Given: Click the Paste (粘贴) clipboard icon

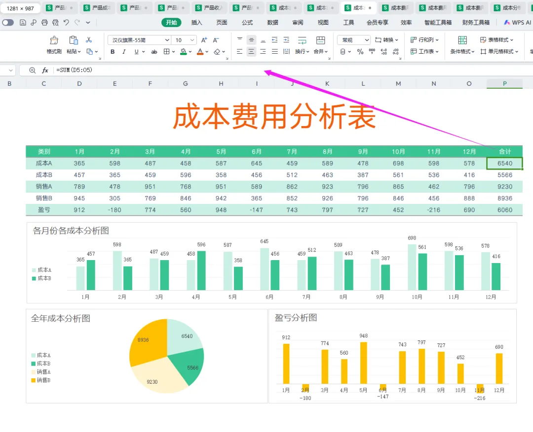Looking at the screenshot, I should [x=74, y=40].
